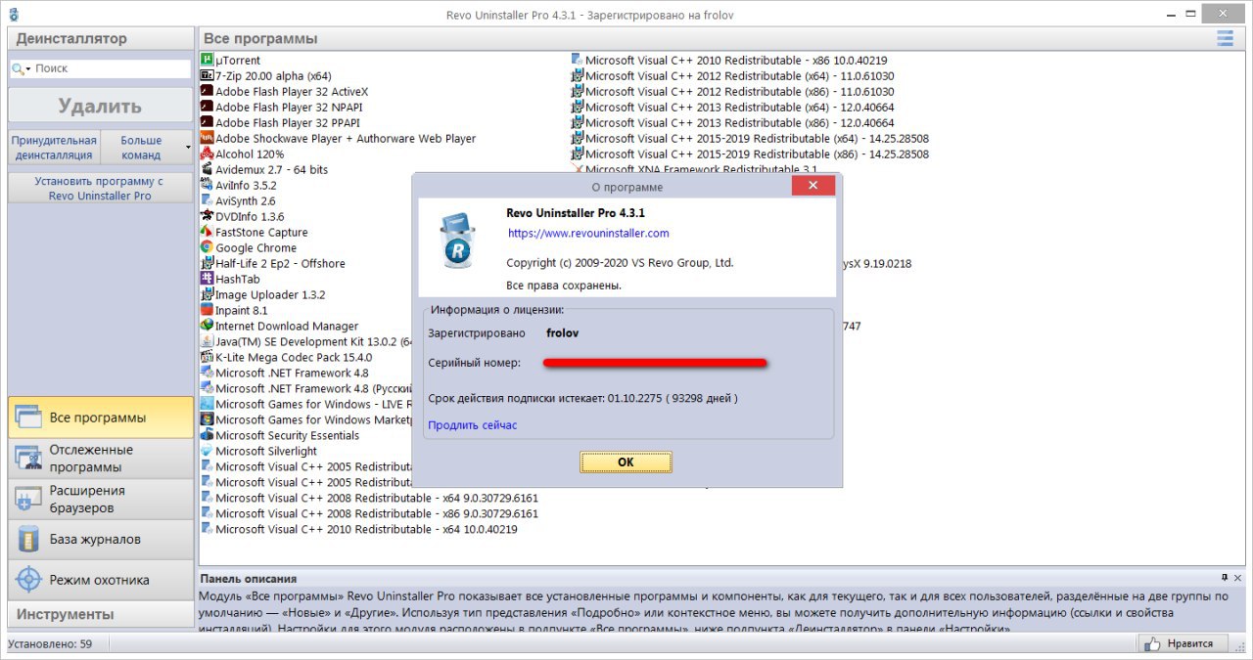
Task: Select Microsoft .NET Framework 4.8 entry
Action: pyautogui.click(x=285, y=373)
